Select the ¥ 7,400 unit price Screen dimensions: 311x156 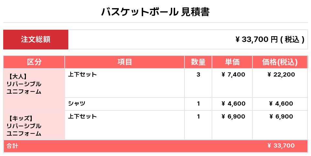pyautogui.click(x=233, y=75)
